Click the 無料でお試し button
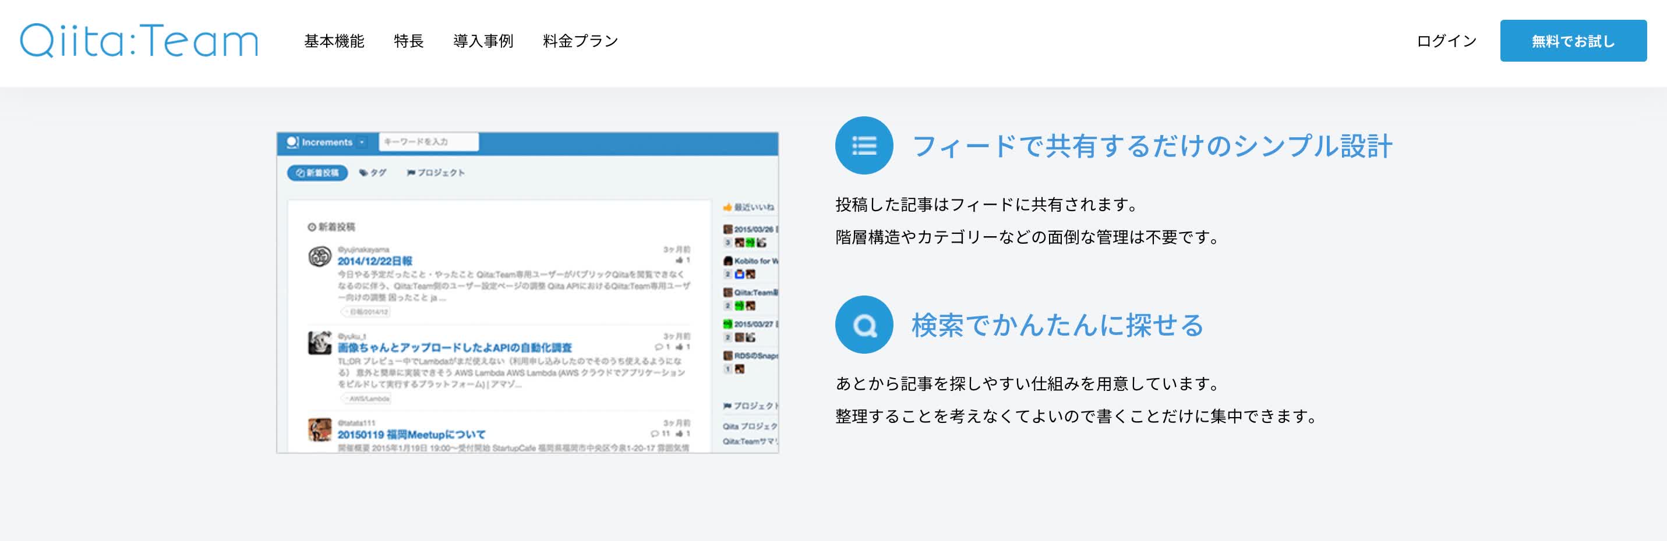 [1573, 41]
